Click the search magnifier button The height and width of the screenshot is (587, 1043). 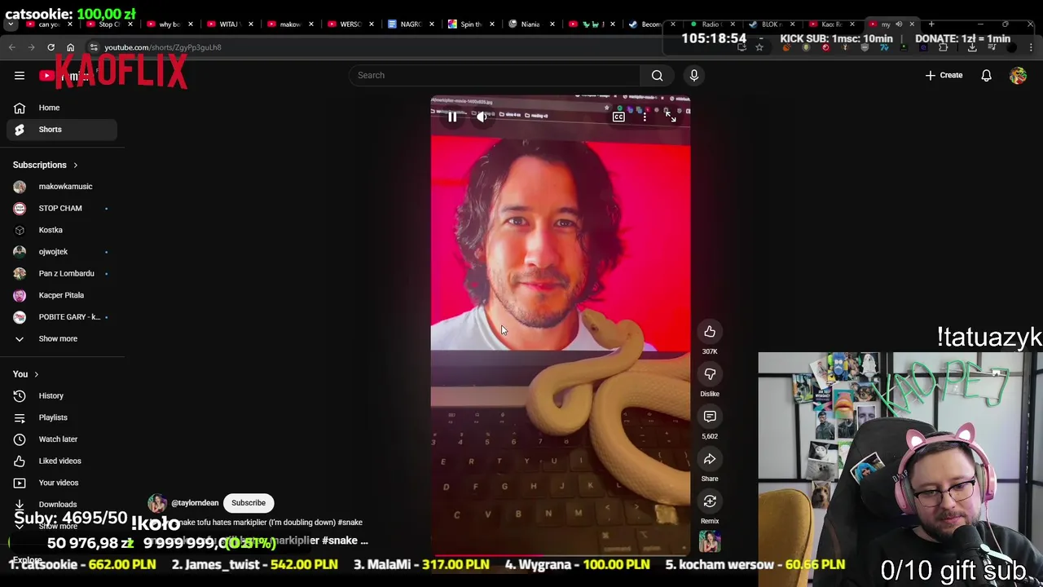(657, 75)
